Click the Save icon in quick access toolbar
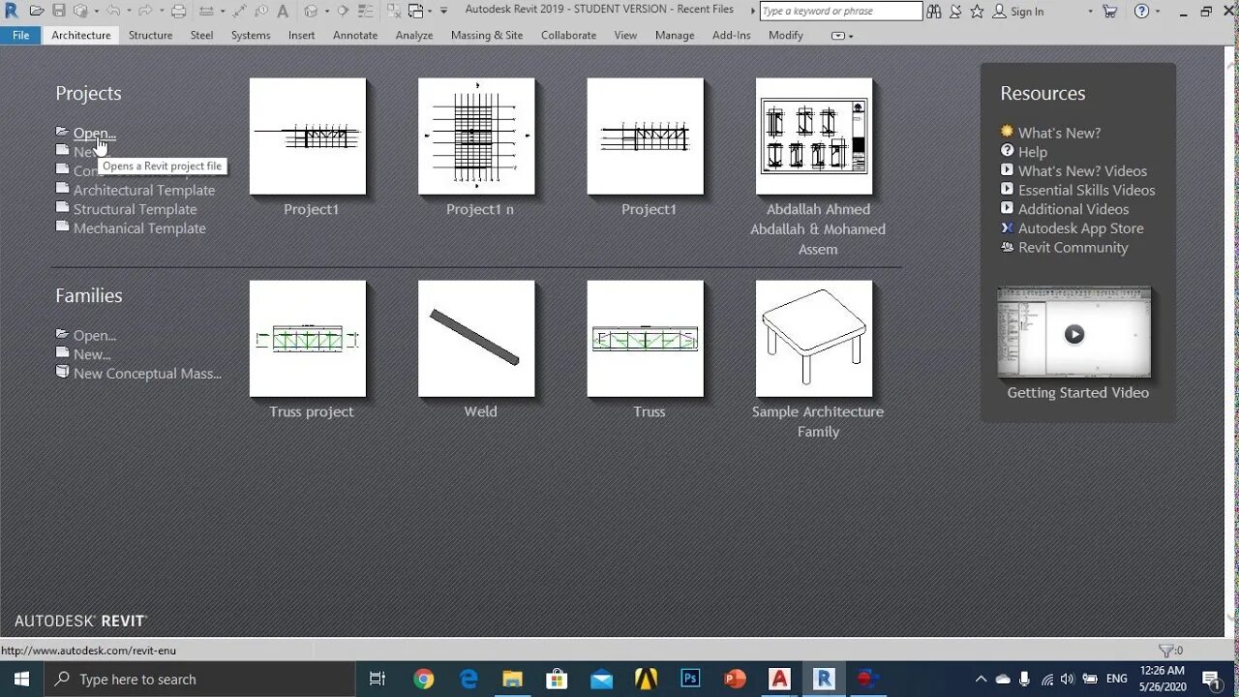The image size is (1239, 697). (x=59, y=11)
